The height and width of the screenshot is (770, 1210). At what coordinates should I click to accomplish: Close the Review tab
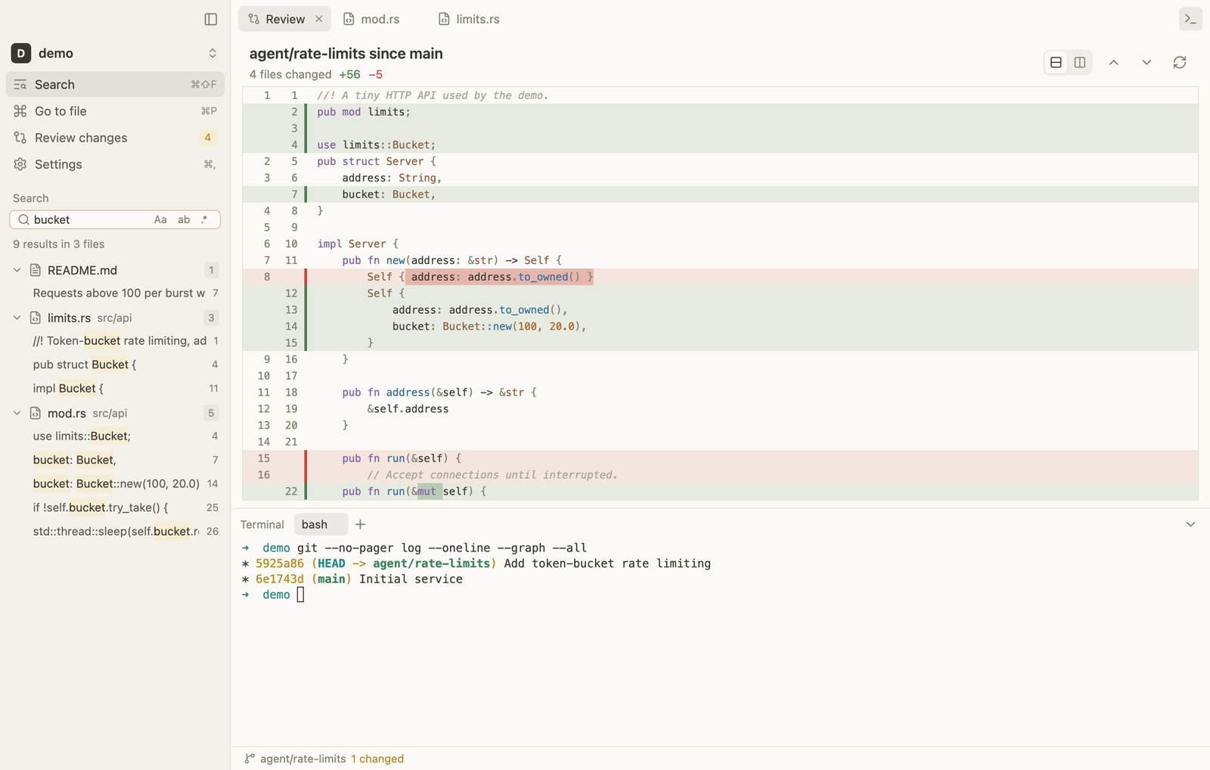tap(319, 19)
